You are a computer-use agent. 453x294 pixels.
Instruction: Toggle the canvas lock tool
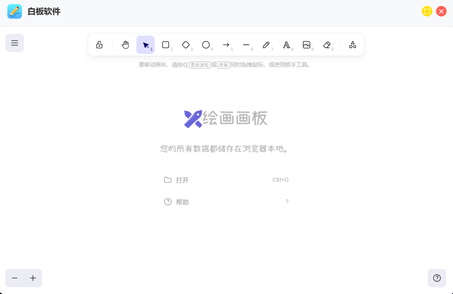tap(99, 45)
